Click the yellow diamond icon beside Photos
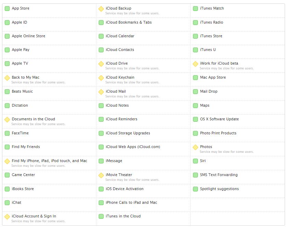This screenshot has width=286, height=227. [195, 147]
